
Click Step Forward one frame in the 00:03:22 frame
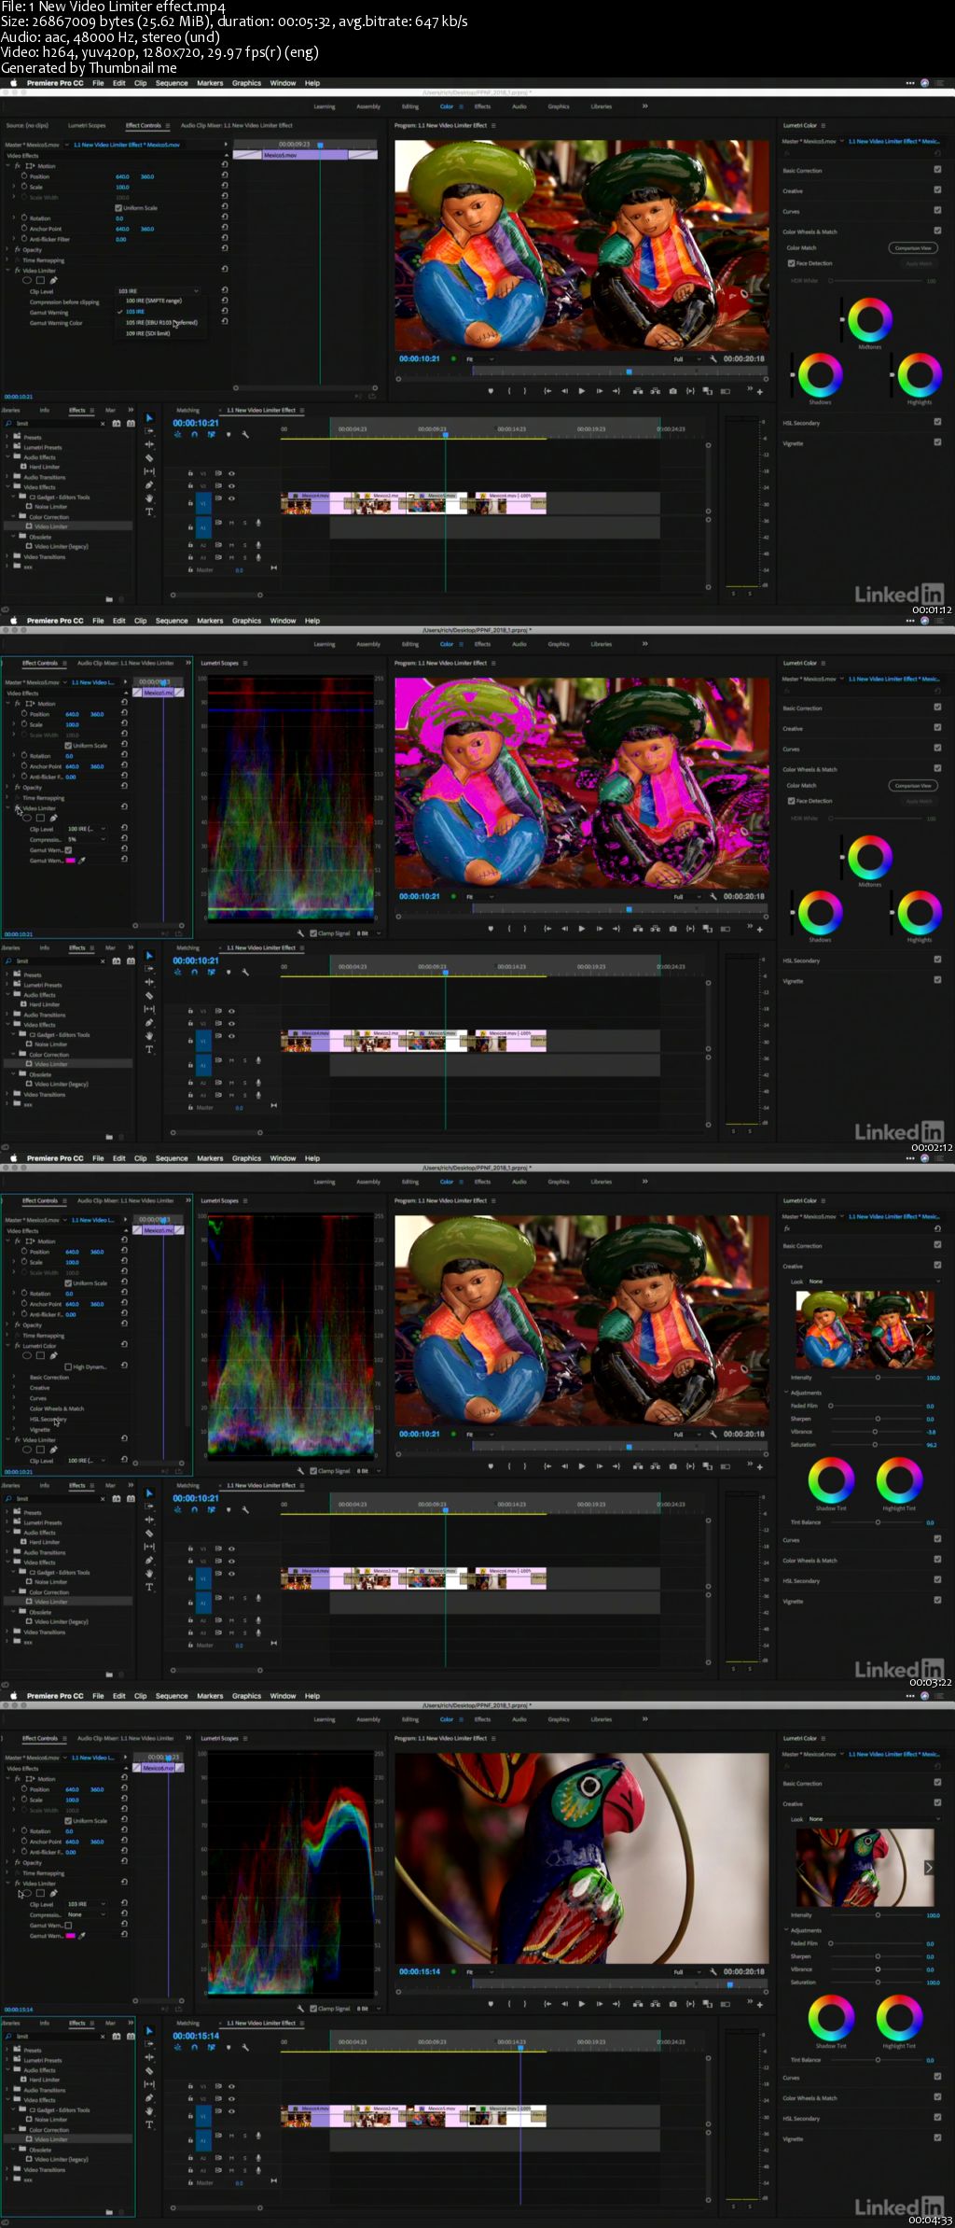click(x=599, y=1466)
